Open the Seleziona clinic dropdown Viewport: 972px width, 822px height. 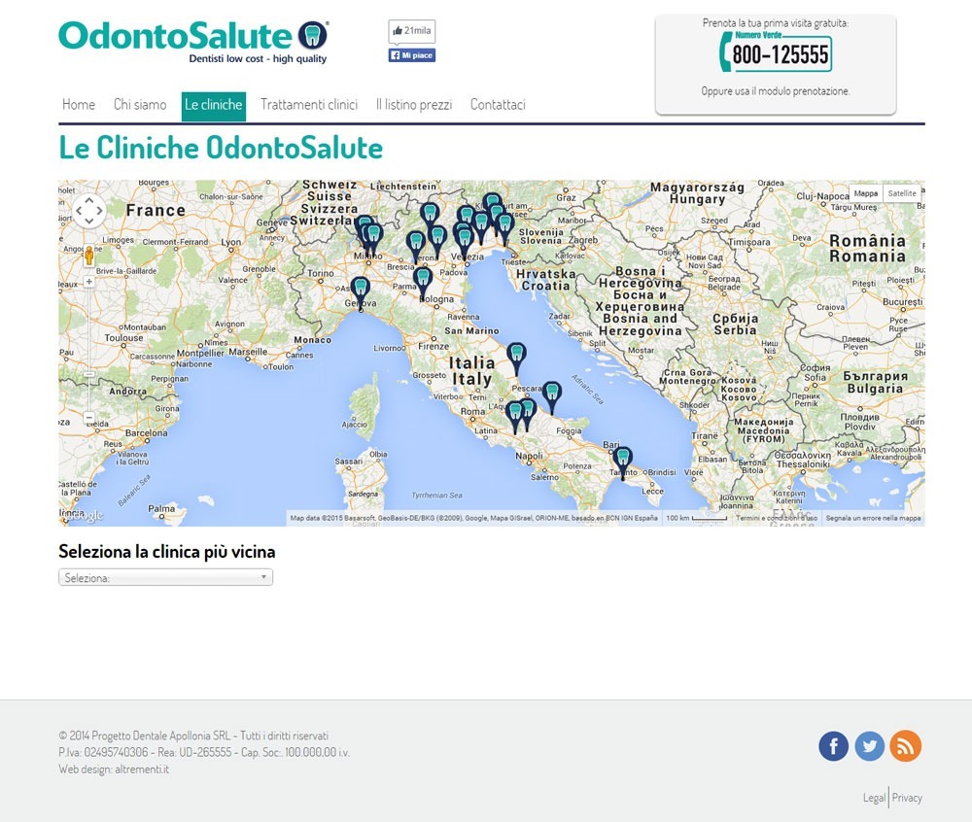(x=165, y=577)
